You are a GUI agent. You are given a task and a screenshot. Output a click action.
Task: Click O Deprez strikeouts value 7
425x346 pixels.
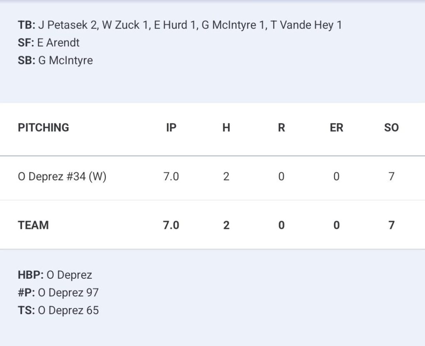coord(391,177)
